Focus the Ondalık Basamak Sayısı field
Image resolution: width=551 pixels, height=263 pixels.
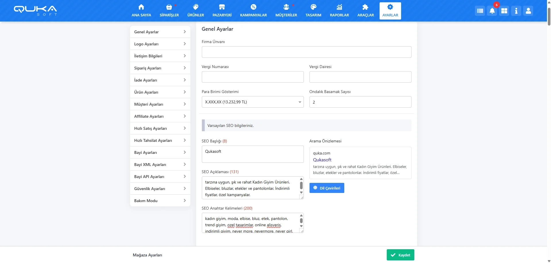360,102
